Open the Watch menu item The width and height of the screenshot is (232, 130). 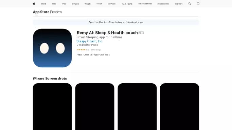click(x=87, y=4)
